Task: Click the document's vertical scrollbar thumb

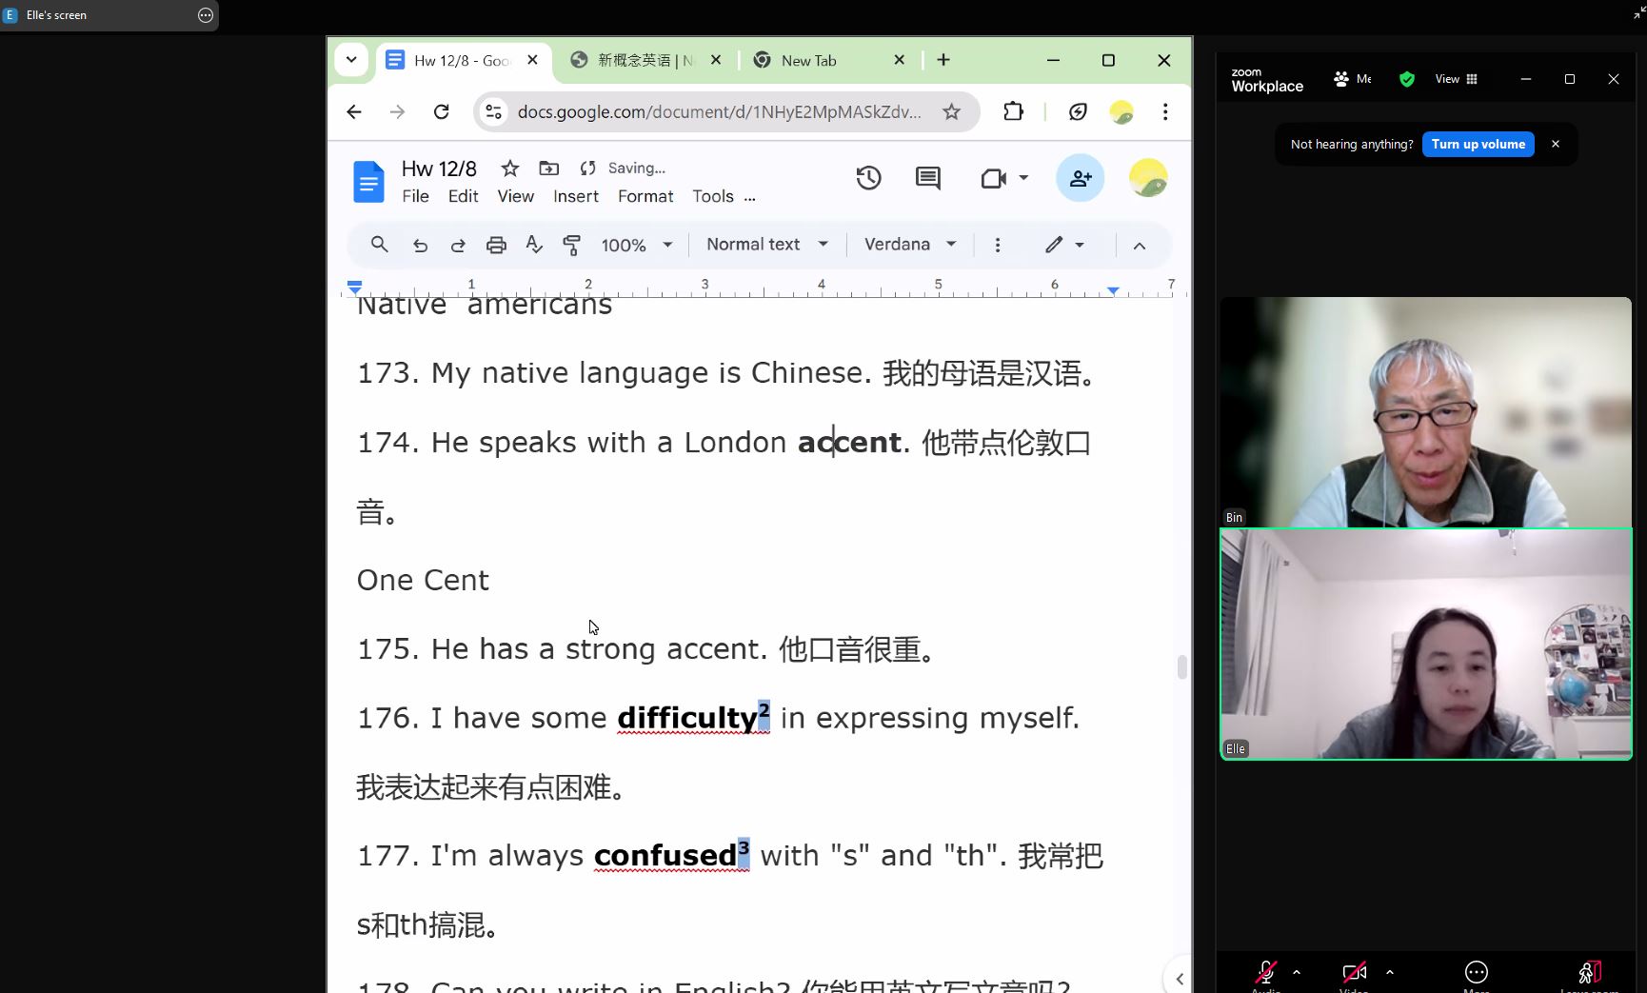Action: 1181,666
